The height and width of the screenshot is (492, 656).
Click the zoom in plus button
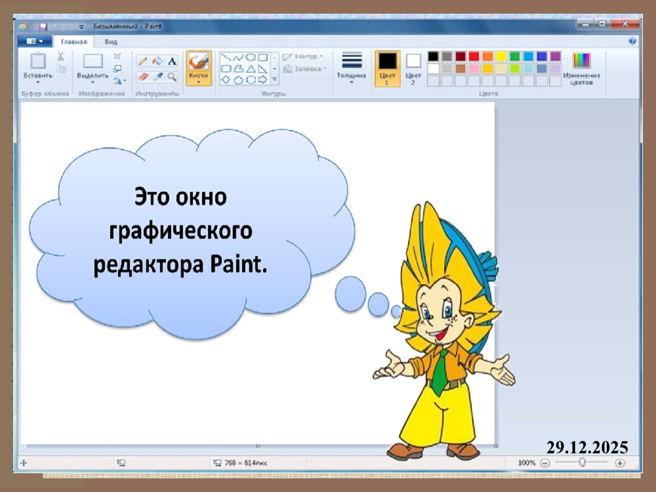tap(620, 463)
